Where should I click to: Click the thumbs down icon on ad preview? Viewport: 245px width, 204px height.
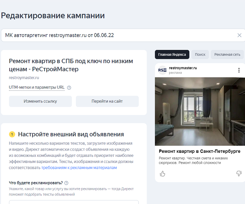coord(239,173)
